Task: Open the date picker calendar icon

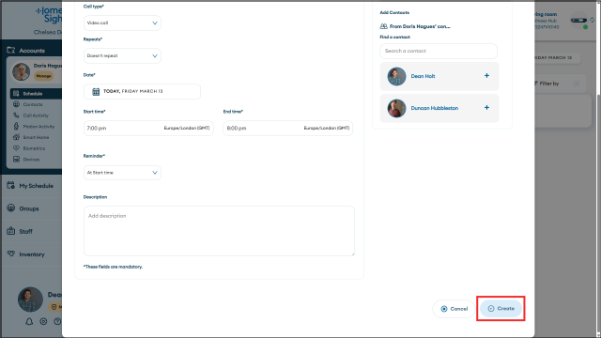Action: tap(96, 92)
